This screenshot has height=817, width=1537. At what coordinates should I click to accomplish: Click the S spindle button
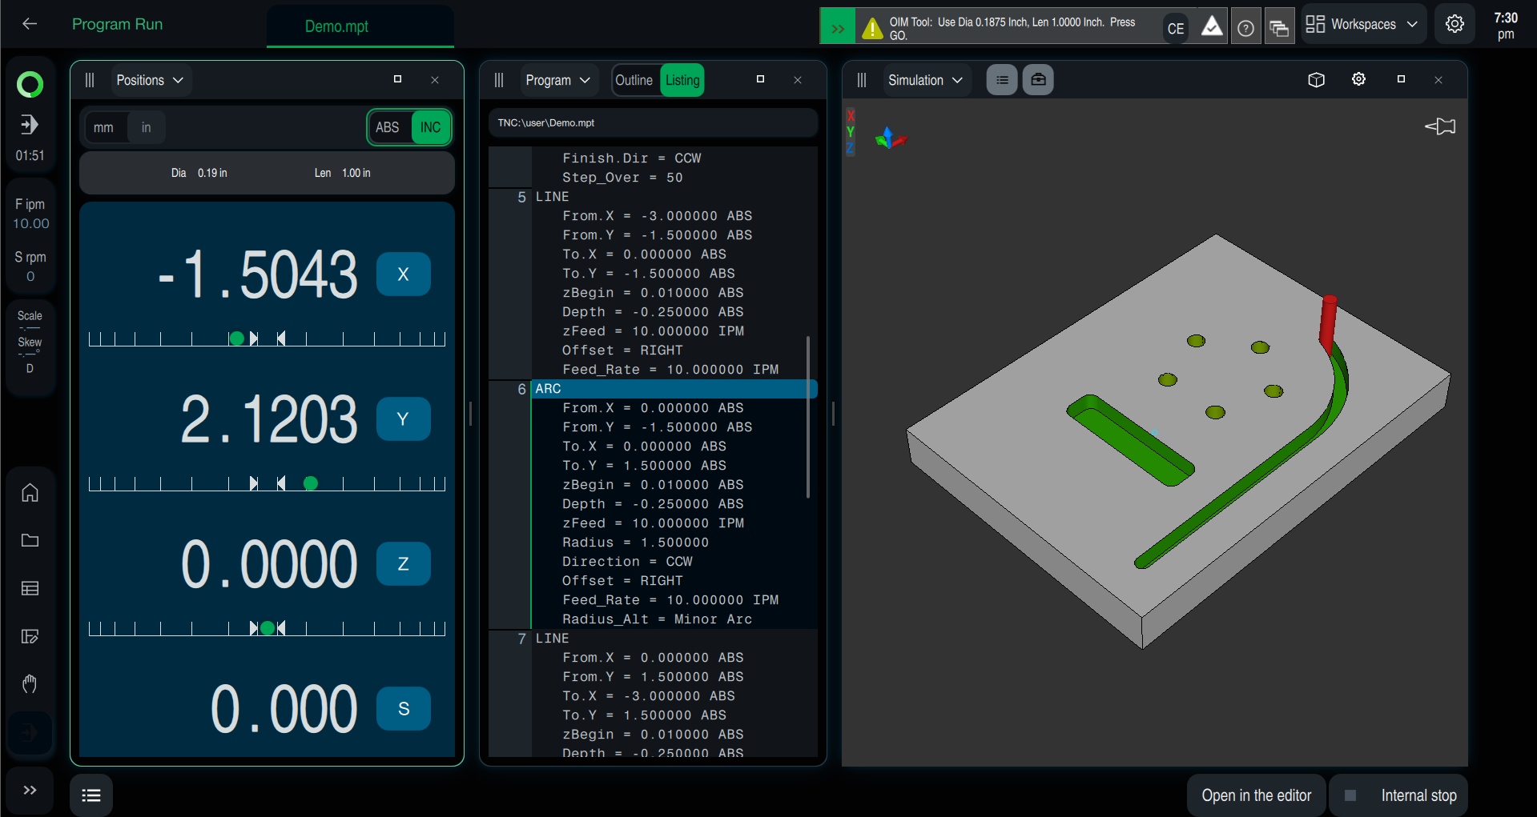404,708
